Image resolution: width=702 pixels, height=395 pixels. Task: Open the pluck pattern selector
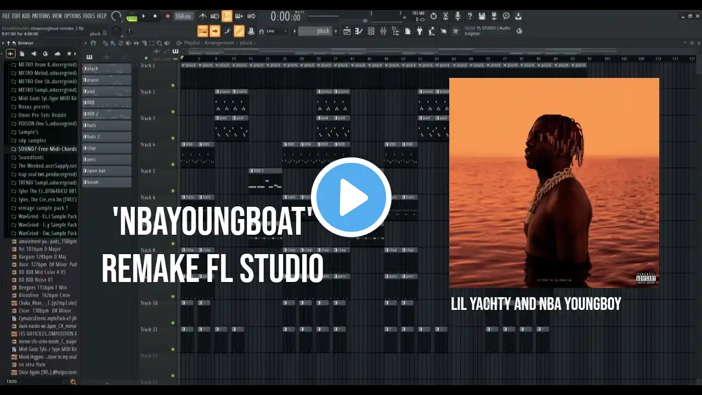pyautogui.click(x=315, y=31)
